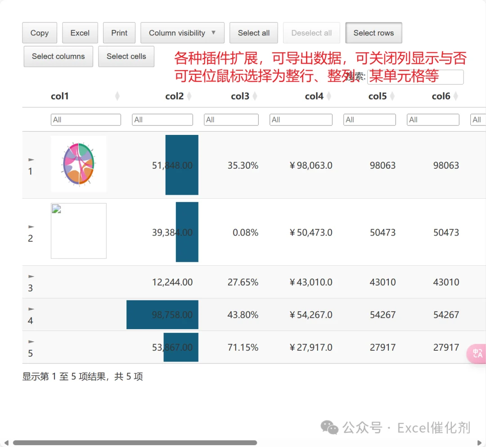Switch to Select columns mode
Viewport: 486px width, 447px height.
(58, 56)
